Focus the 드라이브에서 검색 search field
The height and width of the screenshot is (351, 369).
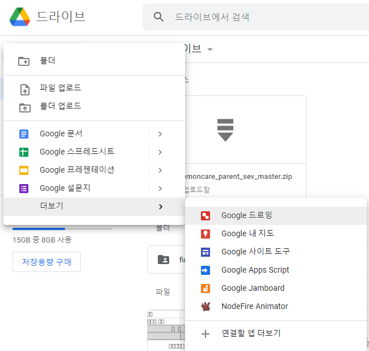coord(256,17)
